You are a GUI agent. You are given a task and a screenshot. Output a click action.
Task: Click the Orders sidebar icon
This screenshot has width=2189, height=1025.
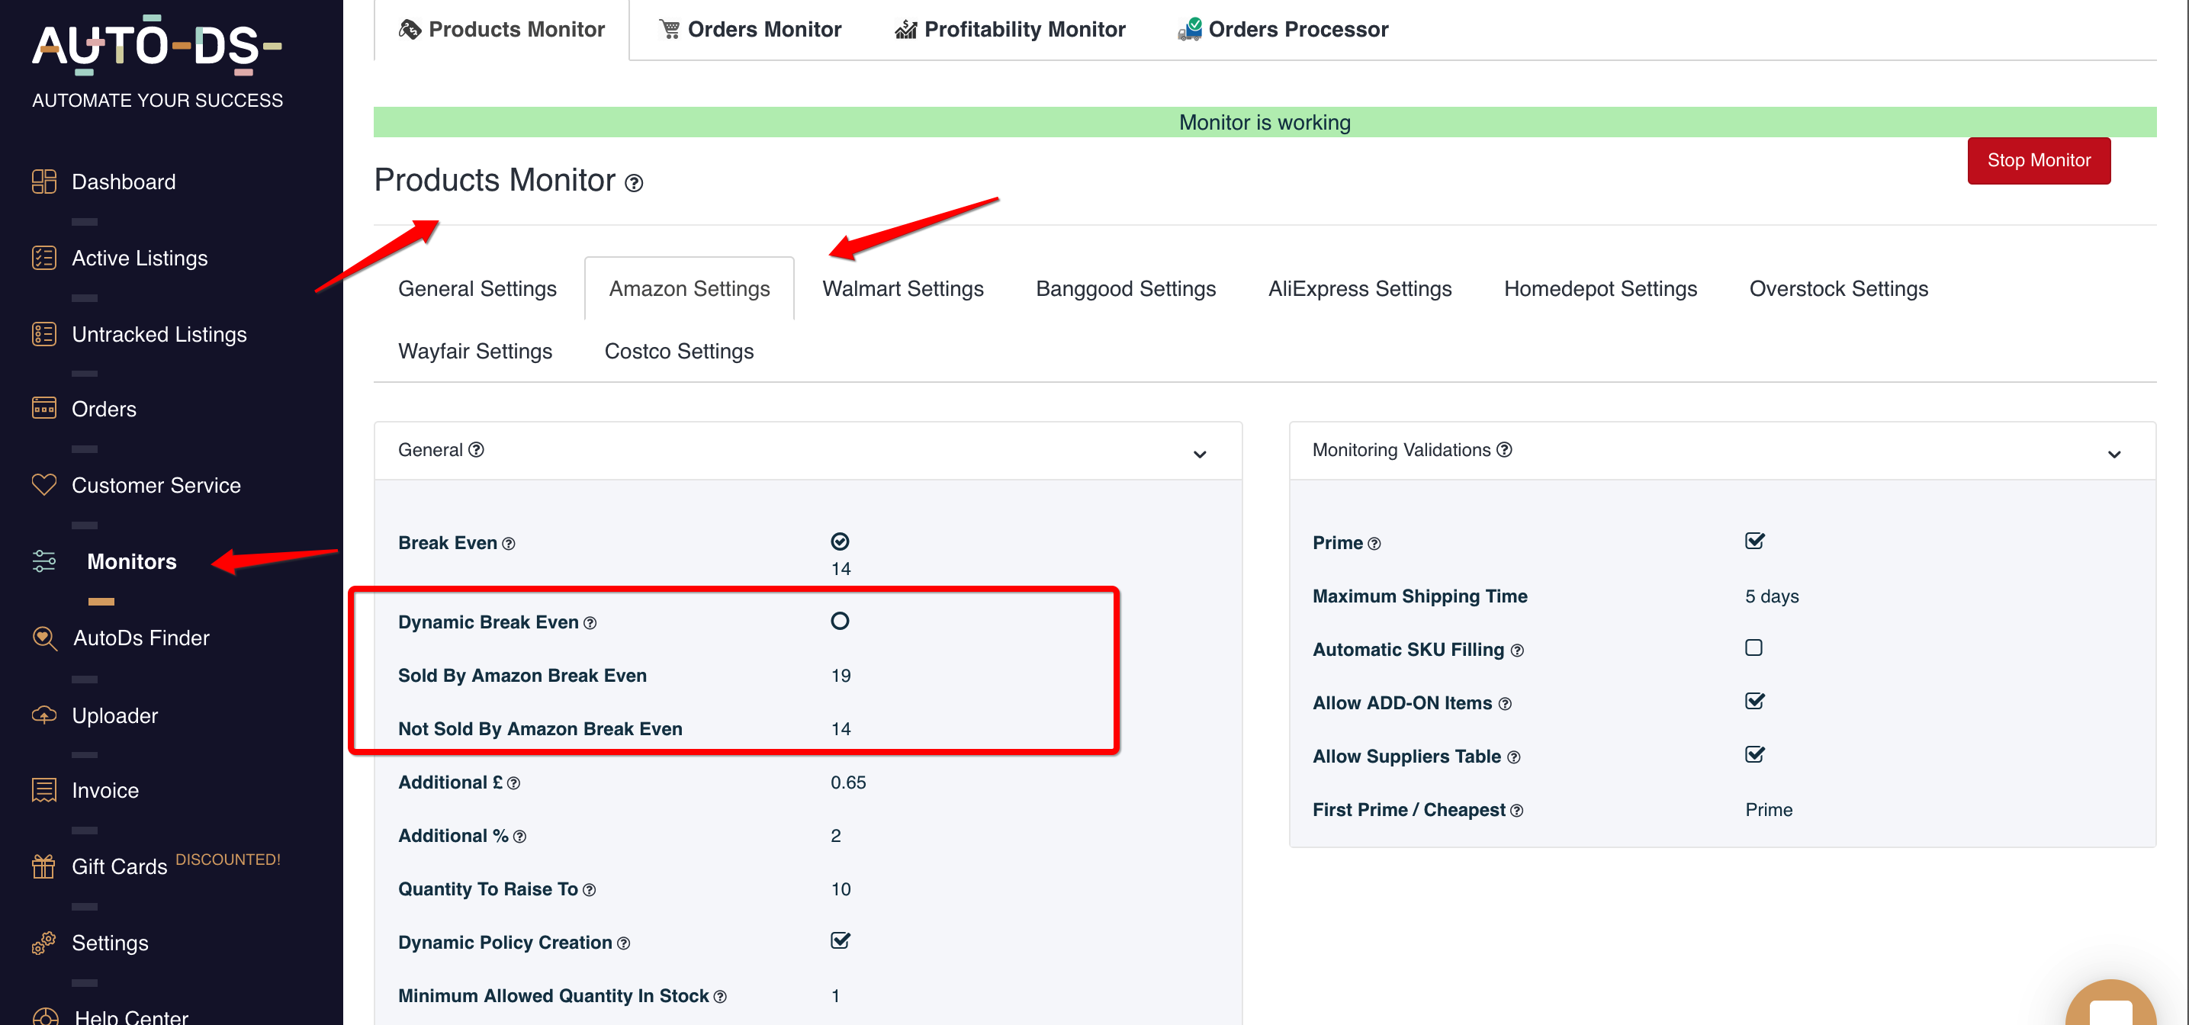coord(43,409)
